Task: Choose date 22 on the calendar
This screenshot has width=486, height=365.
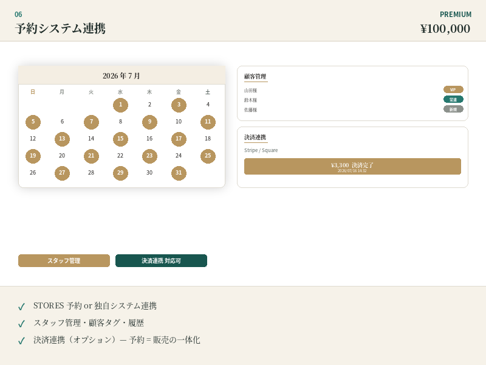Action: tap(120, 156)
